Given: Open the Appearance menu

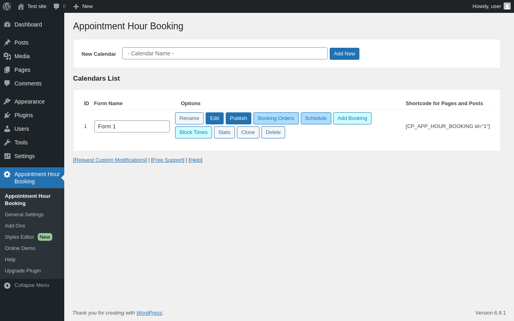Looking at the screenshot, I should 29,102.
